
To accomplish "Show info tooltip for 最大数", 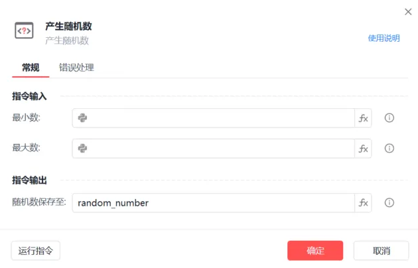I will click(389, 149).
